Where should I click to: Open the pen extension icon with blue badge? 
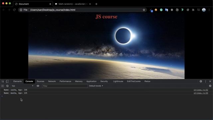click(151, 10)
